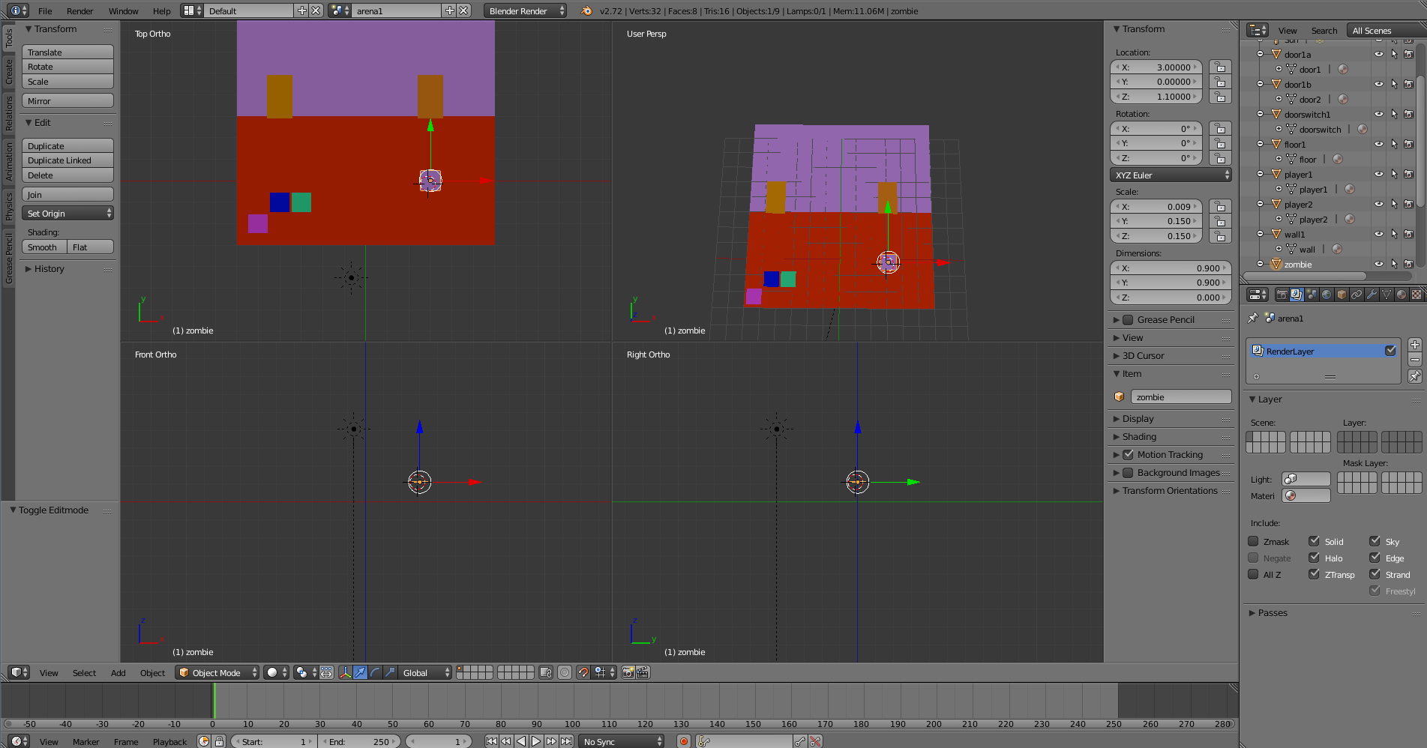Screen dimensions: 1427x748
Task: Select the translate manipulator arrow icon
Action: tap(360, 672)
